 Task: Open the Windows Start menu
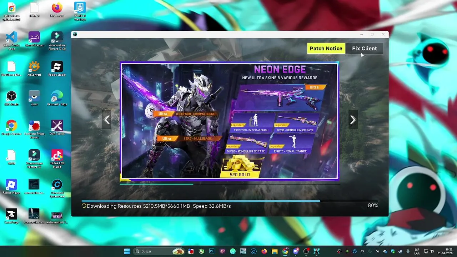pyautogui.click(x=127, y=251)
